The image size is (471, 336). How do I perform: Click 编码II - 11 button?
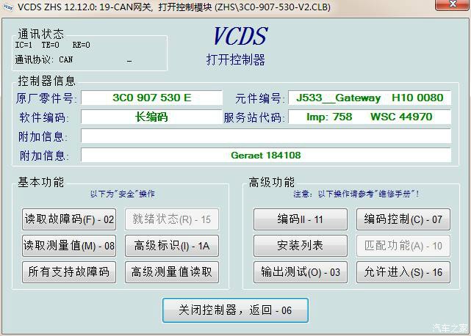click(x=300, y=219)
